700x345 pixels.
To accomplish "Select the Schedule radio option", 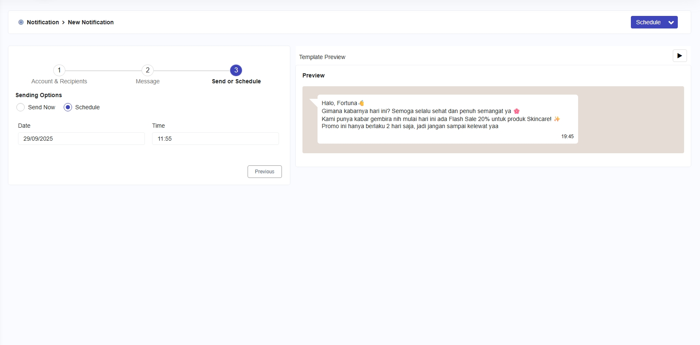I will [68, 107].
